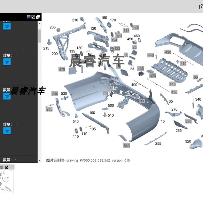The image size is (203, 203).
Task: Select part label 130 in diagram
Action: click(x=79, y=48)
